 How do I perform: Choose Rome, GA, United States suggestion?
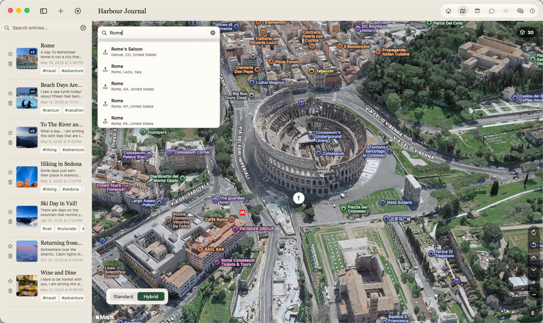coord(159,86)
